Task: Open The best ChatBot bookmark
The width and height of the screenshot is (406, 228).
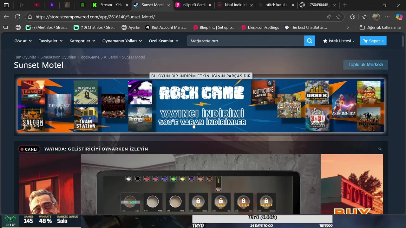Action: [306, 28]
